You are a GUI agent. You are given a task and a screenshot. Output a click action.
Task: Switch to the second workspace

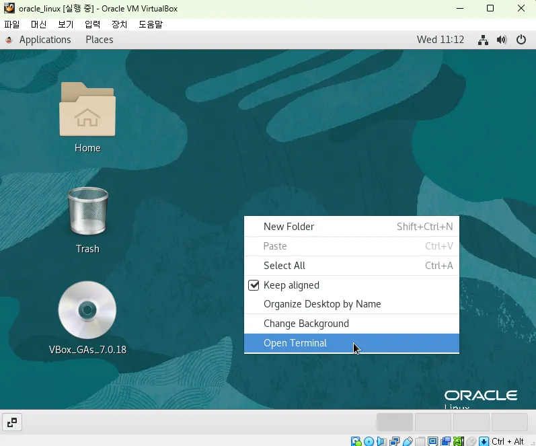[433, 422]
